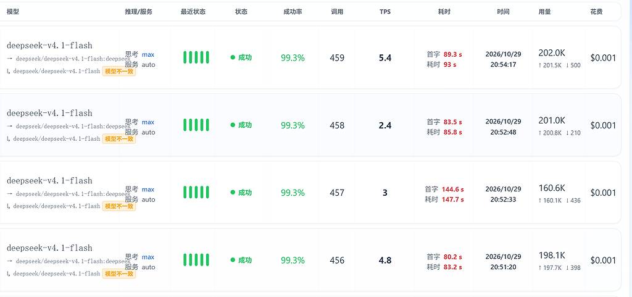Image resolution: width=632 pixels, height=297 pixels.
Task: Click the timestamp 20:52:48
Action: tap(504, 132)
